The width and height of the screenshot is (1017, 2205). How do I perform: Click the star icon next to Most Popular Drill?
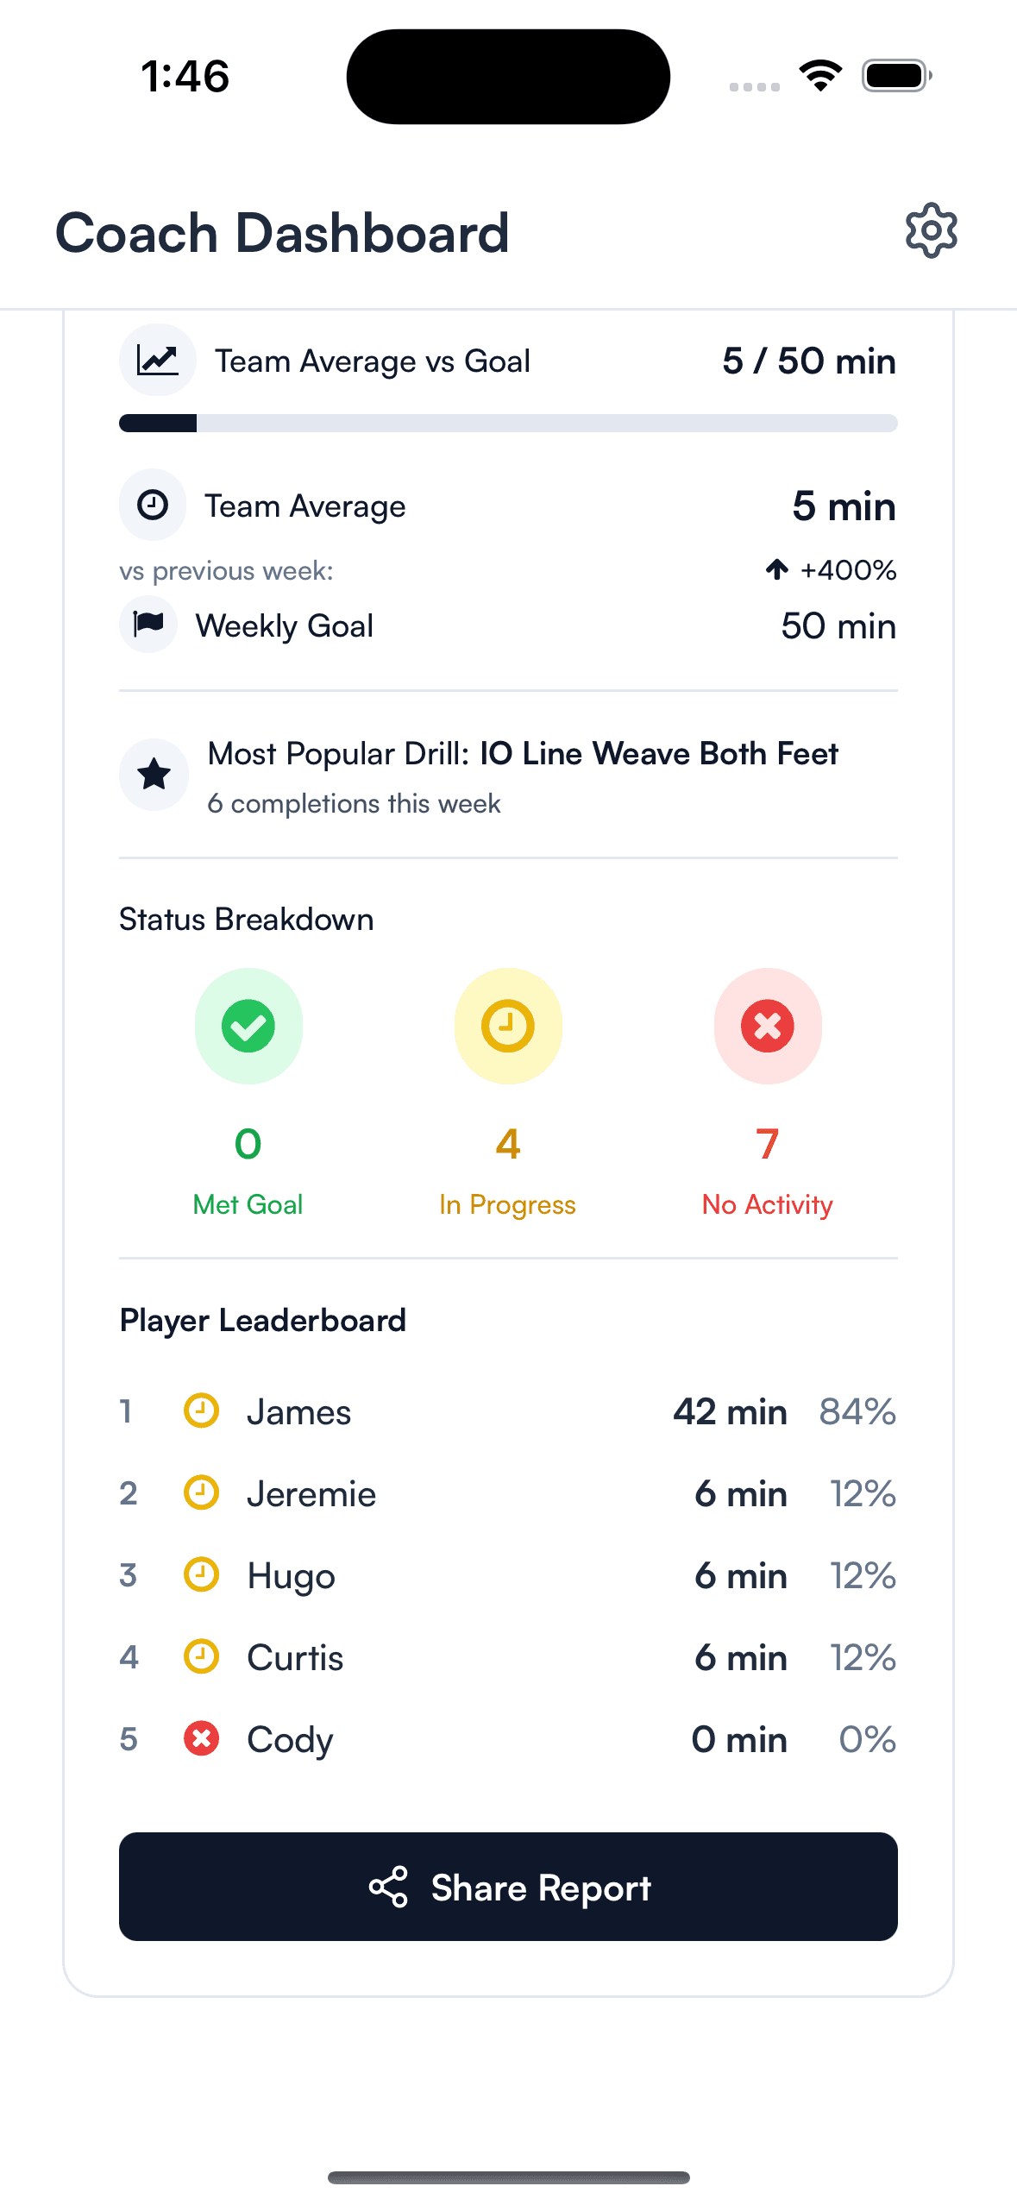click(x=154, y=774)
